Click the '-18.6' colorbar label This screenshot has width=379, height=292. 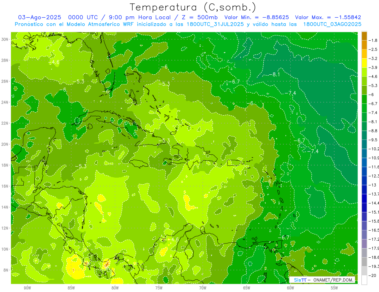point(374,257)
